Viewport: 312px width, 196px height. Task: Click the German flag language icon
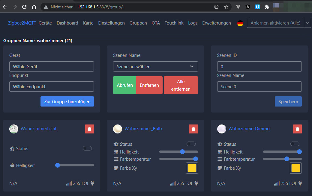(x=240, y=23)
